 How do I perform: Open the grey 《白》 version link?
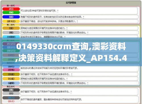tap(11, 93)
